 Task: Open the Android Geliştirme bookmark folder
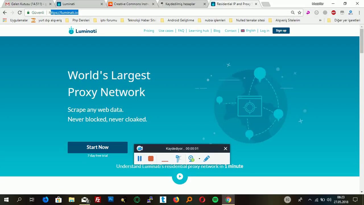pyautogui.click(x=177, y=20)
